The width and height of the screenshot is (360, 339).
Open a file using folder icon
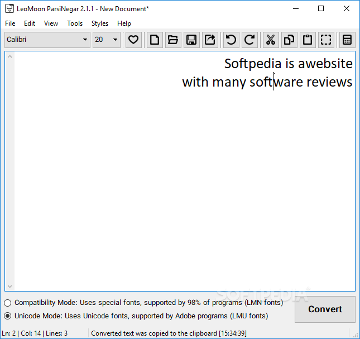tap(173, 40)
